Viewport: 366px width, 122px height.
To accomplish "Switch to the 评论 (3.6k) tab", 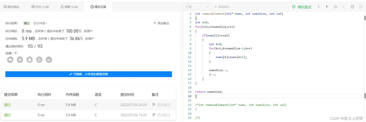I will coord(40,7).
